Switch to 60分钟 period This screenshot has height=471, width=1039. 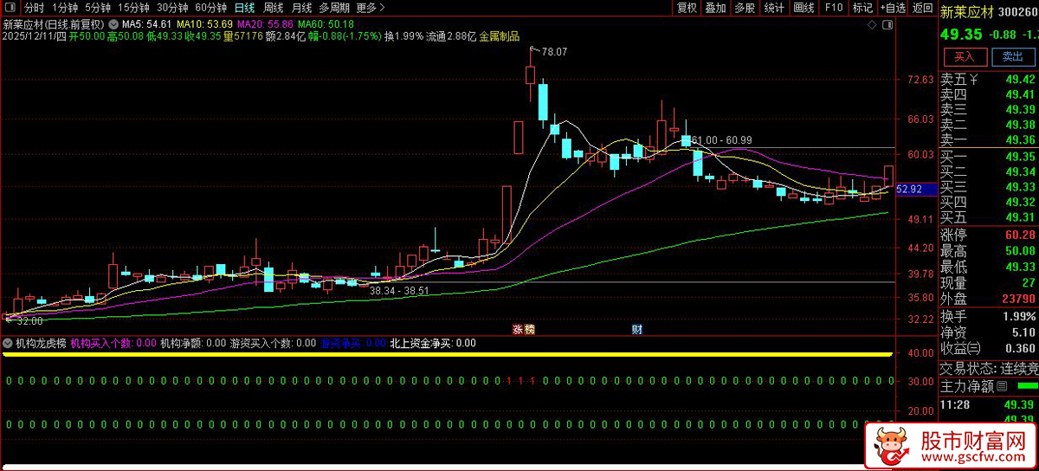point(210,8)
